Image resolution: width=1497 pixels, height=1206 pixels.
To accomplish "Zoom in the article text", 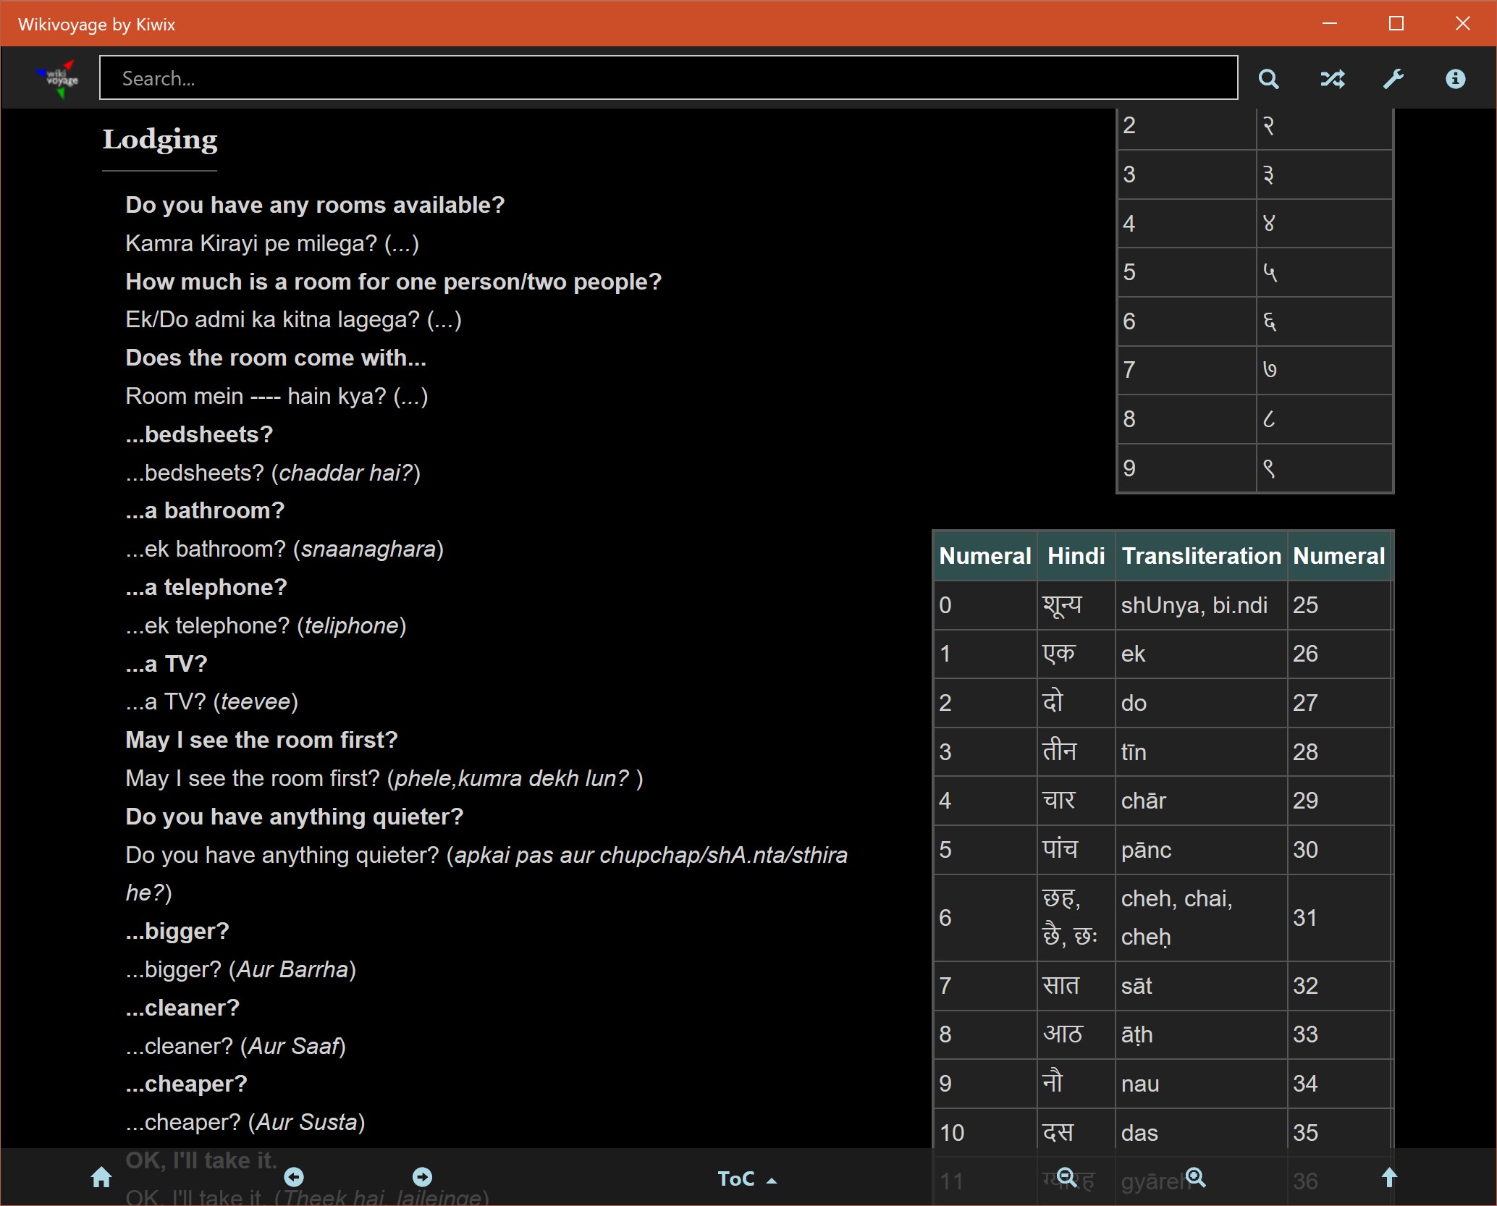I will pyautogui.click(x=1196, y=1177).
